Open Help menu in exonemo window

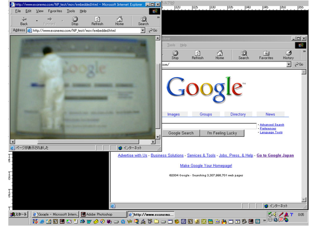pyautogui.click(x=83, y=11)
